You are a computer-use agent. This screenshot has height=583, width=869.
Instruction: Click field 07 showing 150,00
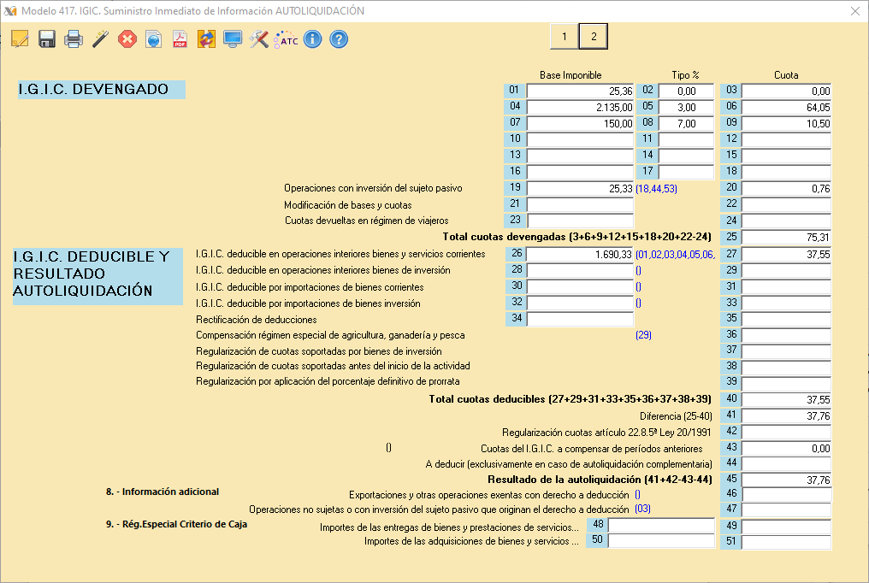click(580, 123)
